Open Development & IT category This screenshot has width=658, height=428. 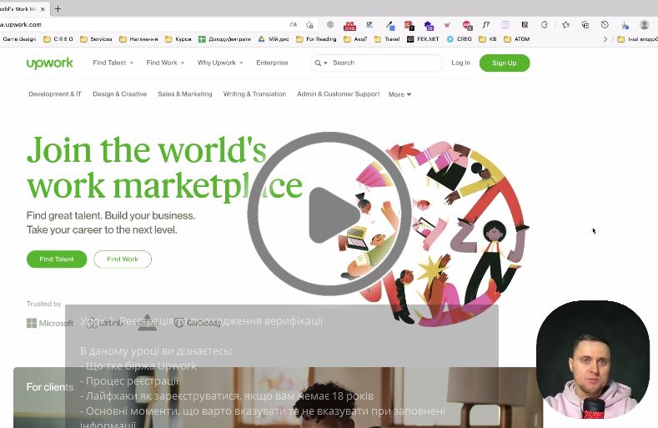[x=55, y=94]
